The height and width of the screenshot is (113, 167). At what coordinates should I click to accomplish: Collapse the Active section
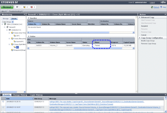click(x=29, y=36)
